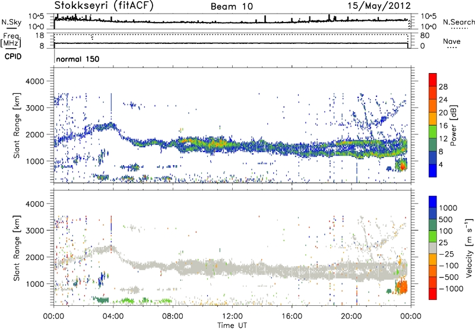The image size is (475, 329).
Task: Click the Nave axis value '80'
Action: tap(425, 36)
